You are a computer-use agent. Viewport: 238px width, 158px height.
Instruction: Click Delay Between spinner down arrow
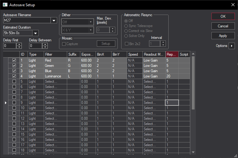[x=45, y=47]
